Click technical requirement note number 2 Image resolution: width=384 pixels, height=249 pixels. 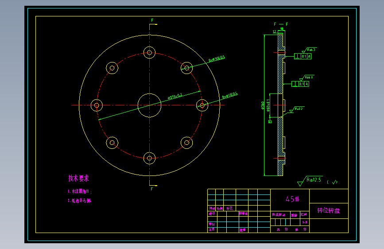(80, 200)
